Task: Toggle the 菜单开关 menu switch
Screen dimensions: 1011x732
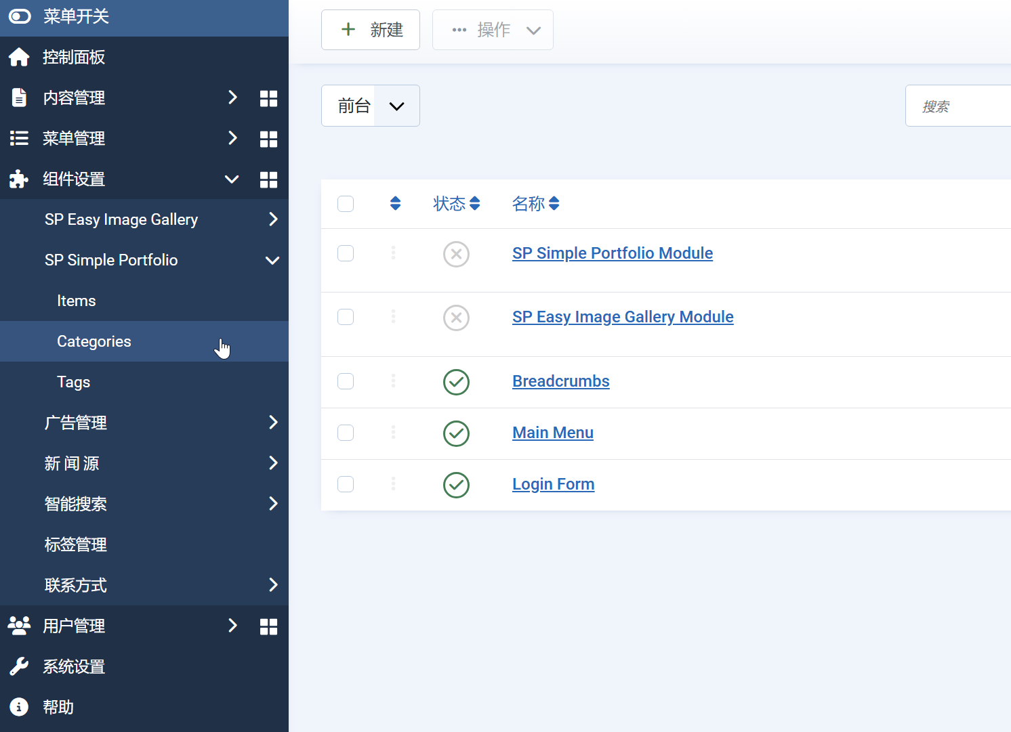Action: point(20,16)
